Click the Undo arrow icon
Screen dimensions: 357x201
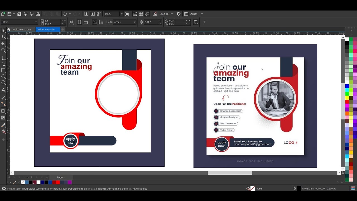point(65,14)
